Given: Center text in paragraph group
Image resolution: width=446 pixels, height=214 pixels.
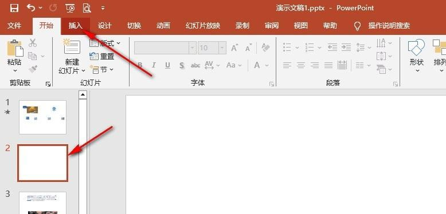Looking at the screenshot, I should coord(301,66).
